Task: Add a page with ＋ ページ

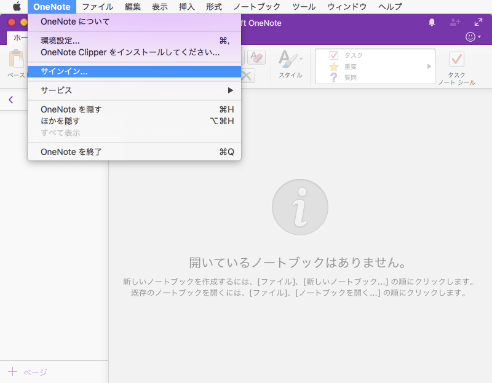Action: (28, 372)
